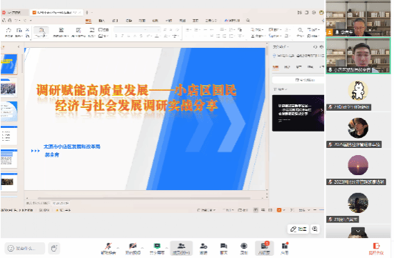
Task: Open the apps icon with red dot
Action: pyautogui.click(x=285, y=248)
